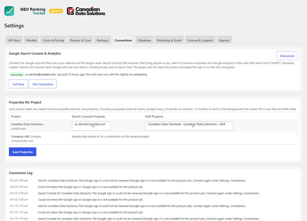Click the companyabc.com domain text

[x=22, y=141]
